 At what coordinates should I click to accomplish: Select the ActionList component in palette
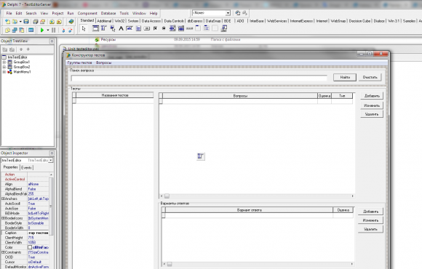point(224,28)
